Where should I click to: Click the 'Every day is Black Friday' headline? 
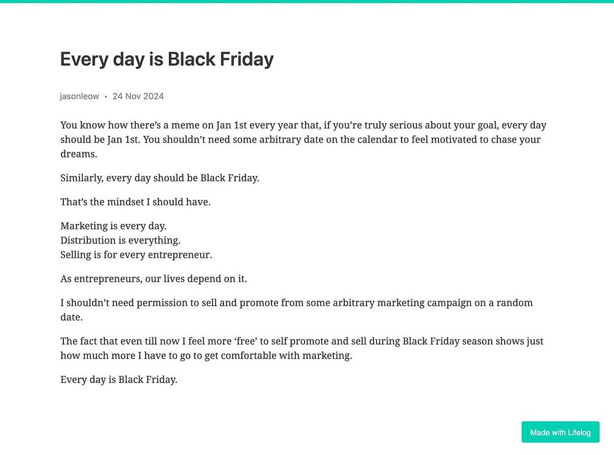click(x=166, y=59)
